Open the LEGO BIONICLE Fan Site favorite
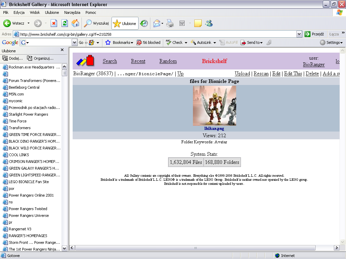346x259 pixels. 29,182
